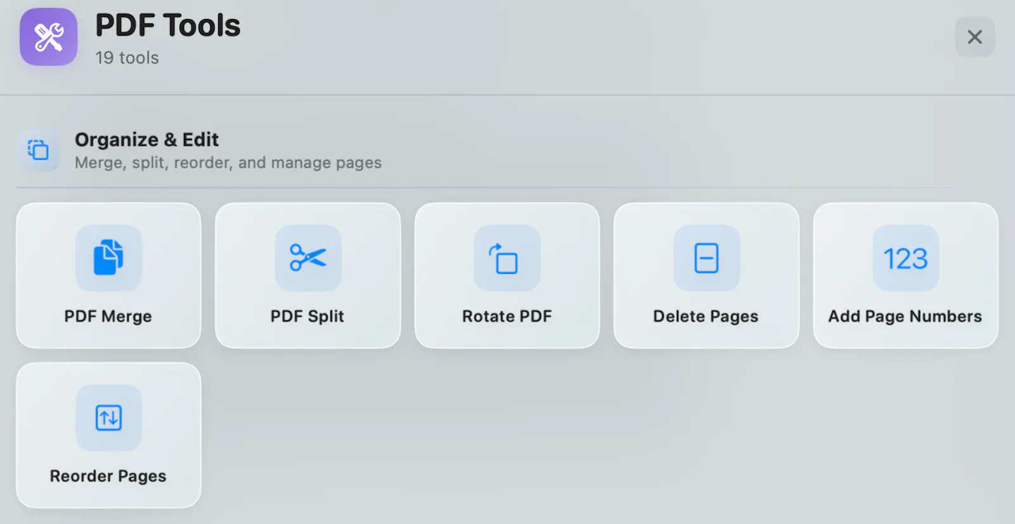Viewport: 1015px width, 524px height.
Task: Open the Reorder Pages tool
Action: pyautogui.click(x=108, y=435)
